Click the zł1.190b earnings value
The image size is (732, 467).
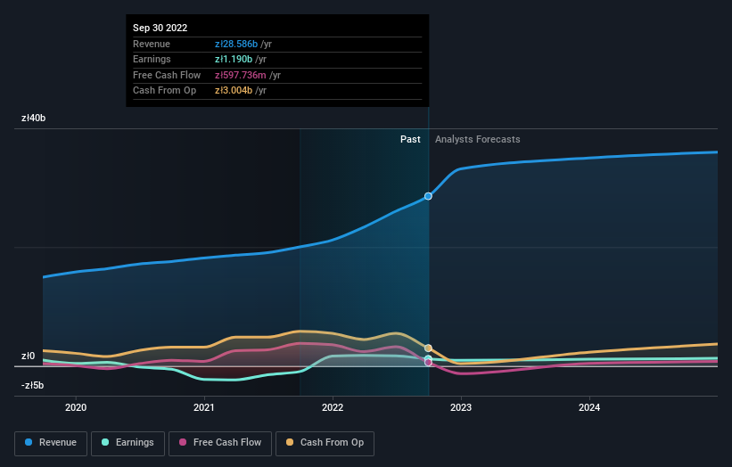[x=234, y=59]
